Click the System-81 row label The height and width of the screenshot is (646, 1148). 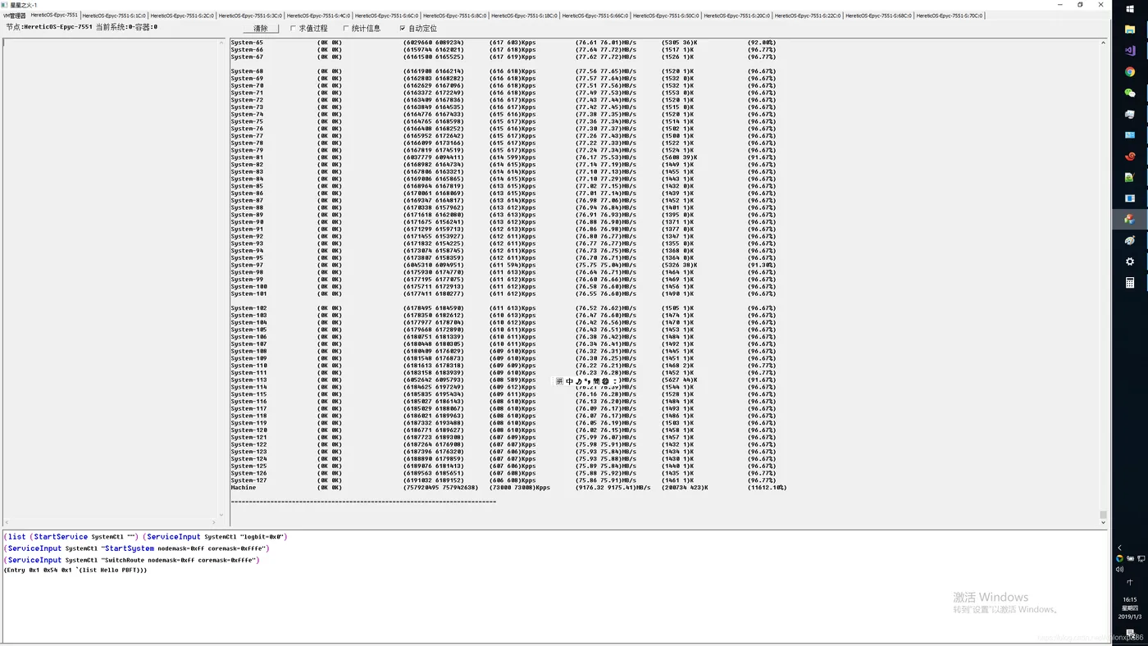(x=247, y=157)
